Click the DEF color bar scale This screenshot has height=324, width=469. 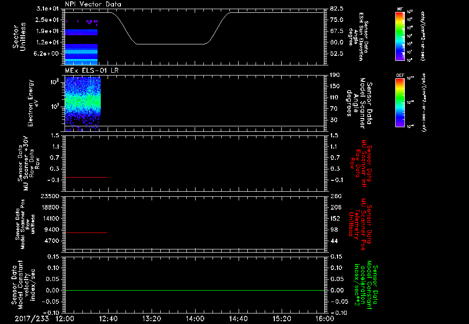[400, 103]
